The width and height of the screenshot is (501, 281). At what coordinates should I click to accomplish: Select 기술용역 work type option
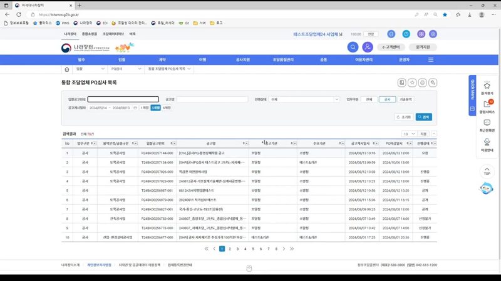[x=406, y=99]
